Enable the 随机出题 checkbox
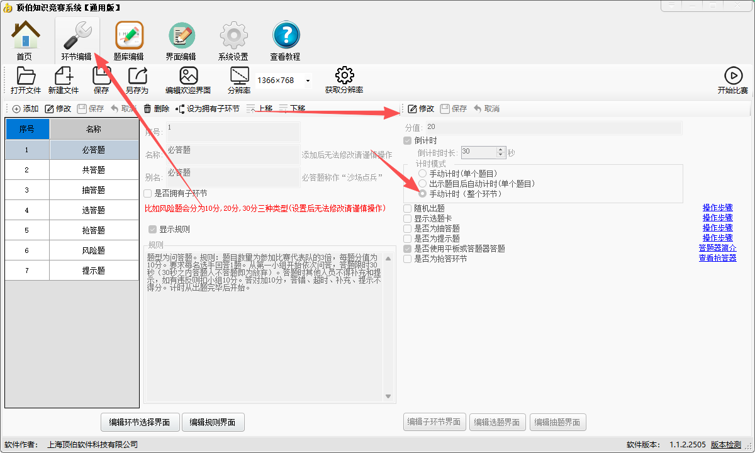The image size is (755, 453). point(408,208)
